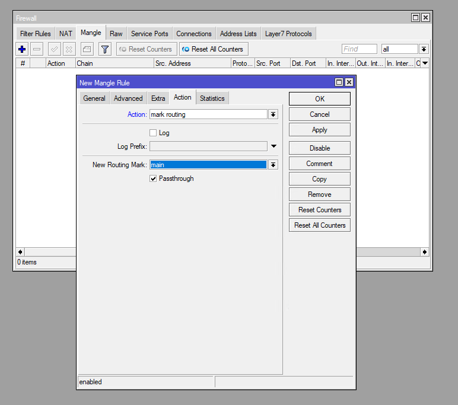This screenshot has width=458, height=405.
Task: Maximize the New Mangle Rule dialog
Action: 339,82
